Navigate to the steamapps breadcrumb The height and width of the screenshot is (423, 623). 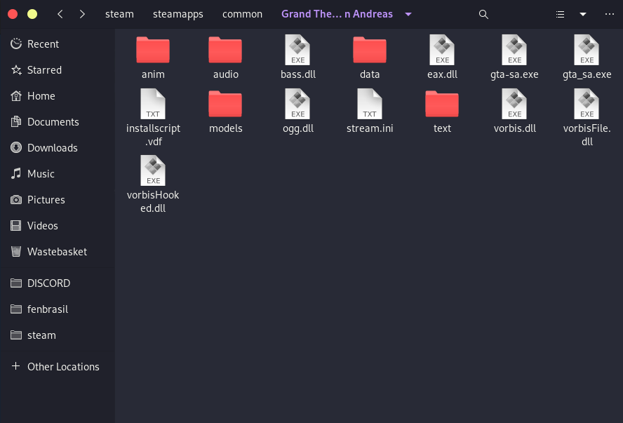pyautogui.click(x=178, y=14)
